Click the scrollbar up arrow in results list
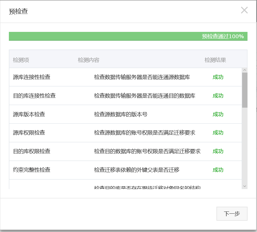The image size is (257, 232). tap(244, 70)
